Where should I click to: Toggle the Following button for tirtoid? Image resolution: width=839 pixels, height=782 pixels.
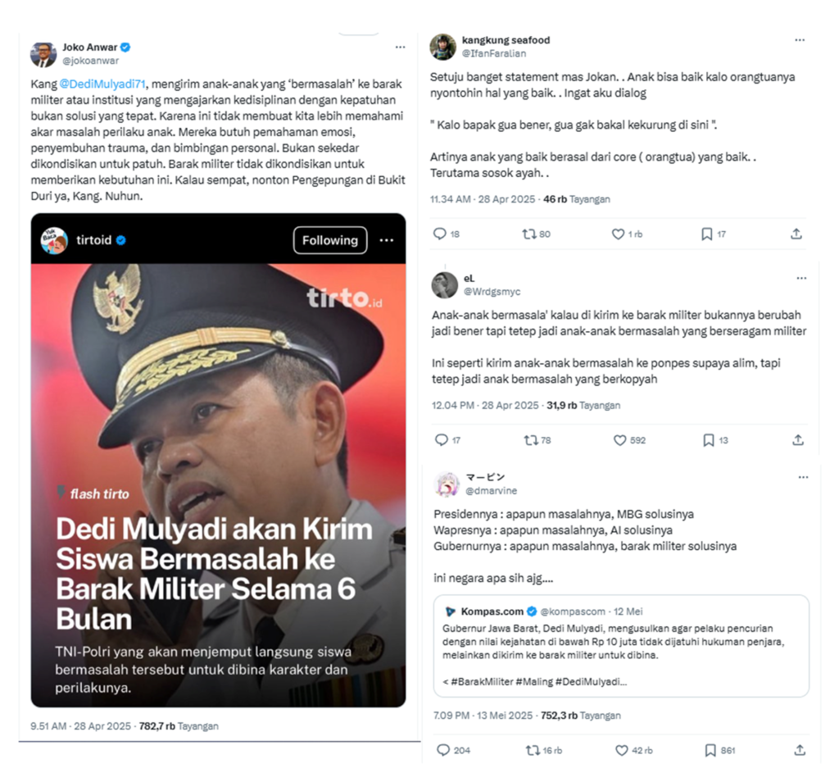330,240
